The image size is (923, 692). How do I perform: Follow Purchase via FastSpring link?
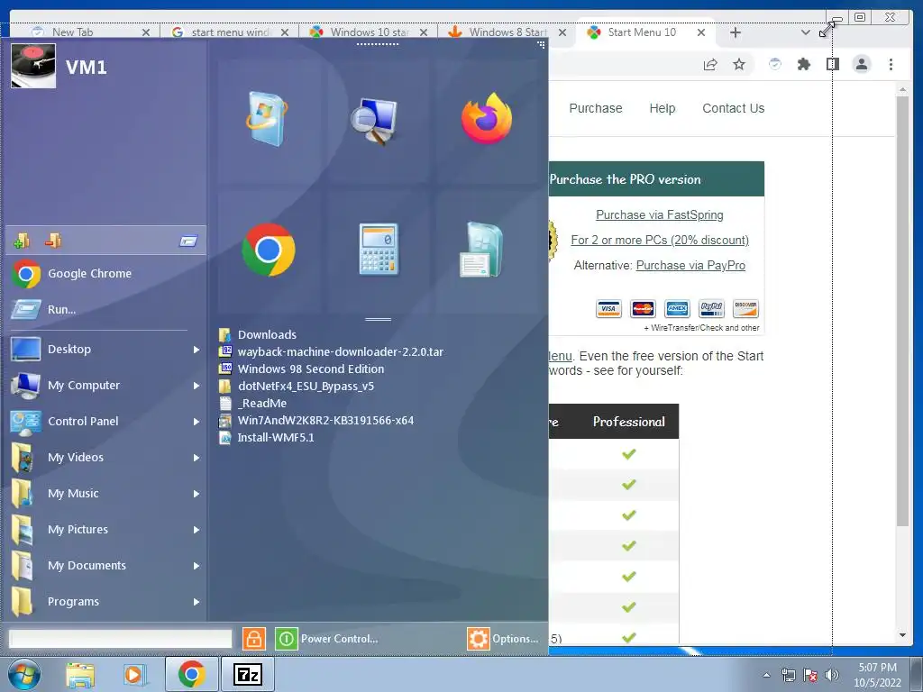pos(659,214)
